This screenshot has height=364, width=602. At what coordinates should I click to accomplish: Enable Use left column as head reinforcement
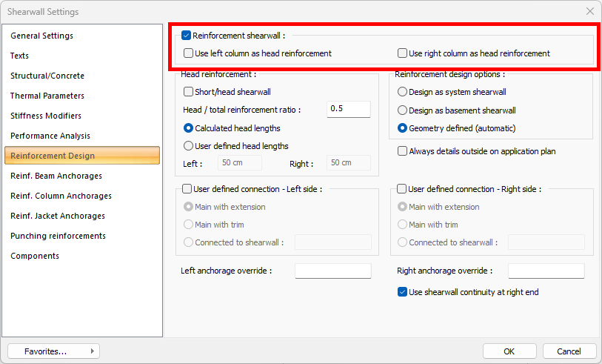pyautogui.click(x=189, y=53)
